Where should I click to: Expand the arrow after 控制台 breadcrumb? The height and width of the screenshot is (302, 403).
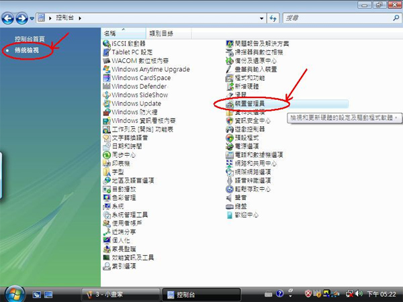click(x=80, y=18)
